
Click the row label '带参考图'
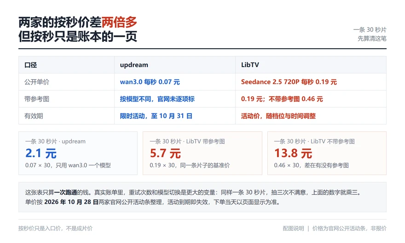pyautogui.click(x=37, y=99)
